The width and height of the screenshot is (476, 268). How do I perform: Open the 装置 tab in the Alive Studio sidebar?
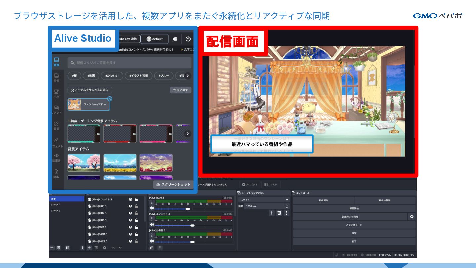(x=56, y=126)
